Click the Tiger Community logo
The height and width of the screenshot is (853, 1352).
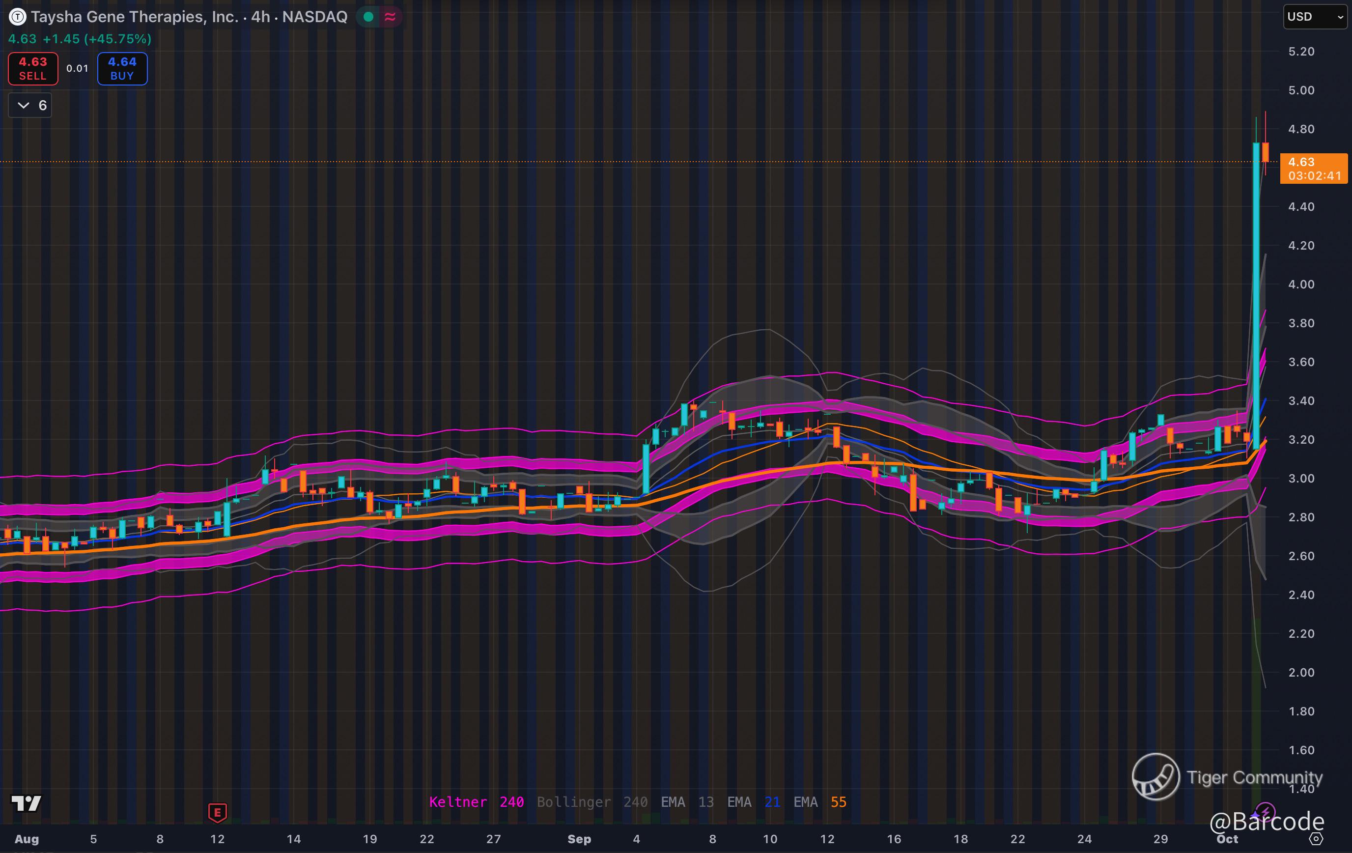pyautogui.click(x=1155, y=776)
